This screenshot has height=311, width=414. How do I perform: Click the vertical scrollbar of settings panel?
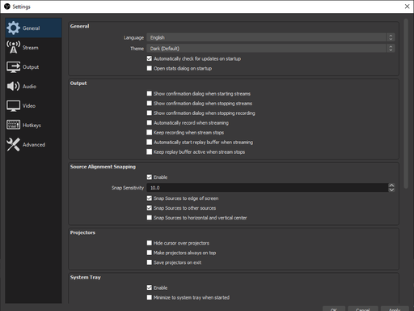click(406, 104)
